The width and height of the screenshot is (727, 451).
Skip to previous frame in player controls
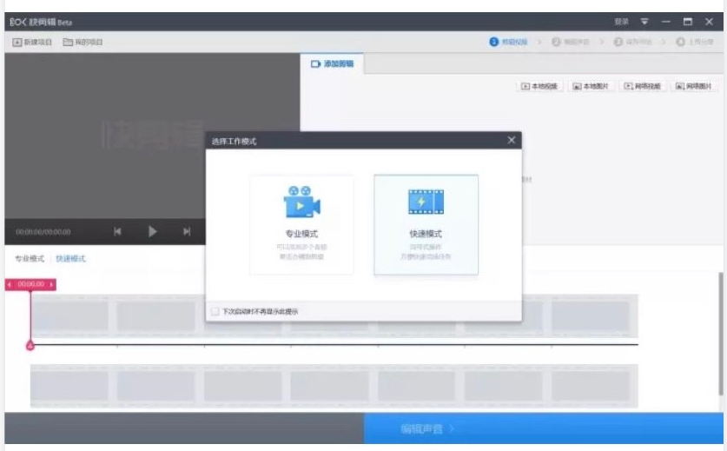(x=117, y=231)
